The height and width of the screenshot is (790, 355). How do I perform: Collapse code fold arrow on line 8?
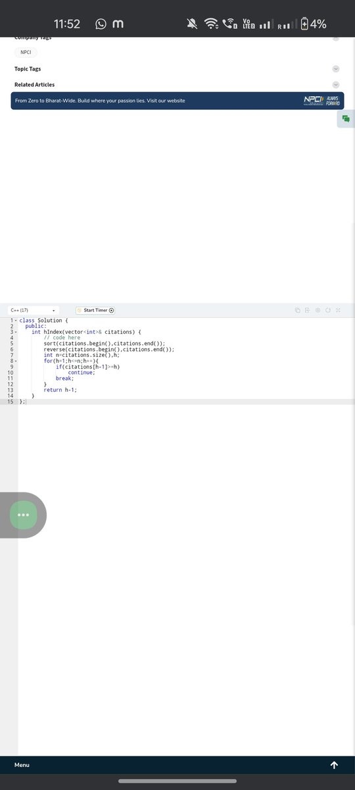pos(16,361)
